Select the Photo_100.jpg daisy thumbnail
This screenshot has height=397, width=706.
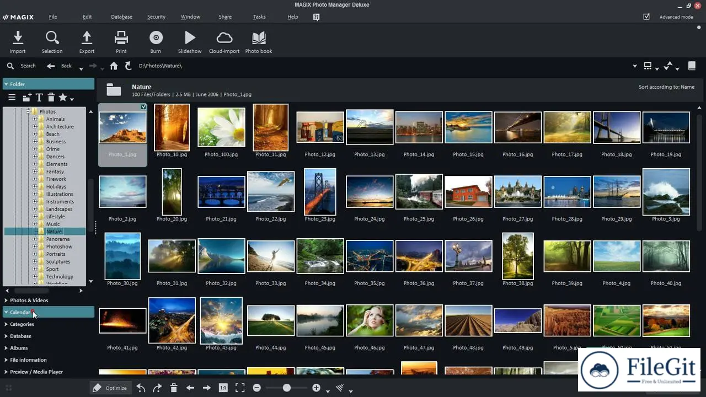[x=221, y=127]
